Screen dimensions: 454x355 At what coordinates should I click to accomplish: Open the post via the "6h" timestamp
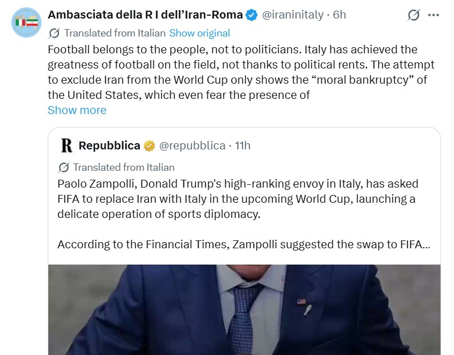coord(339,15)
